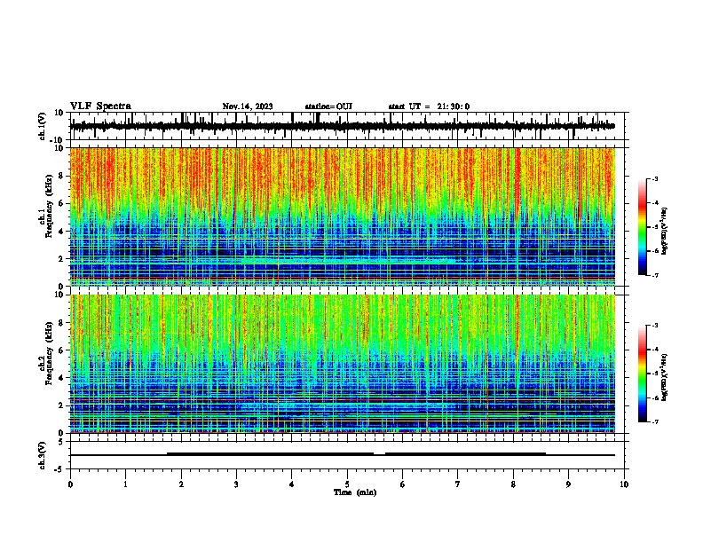
Task: Click time axis tick label "8"
Action: click(x=513, y=484)
